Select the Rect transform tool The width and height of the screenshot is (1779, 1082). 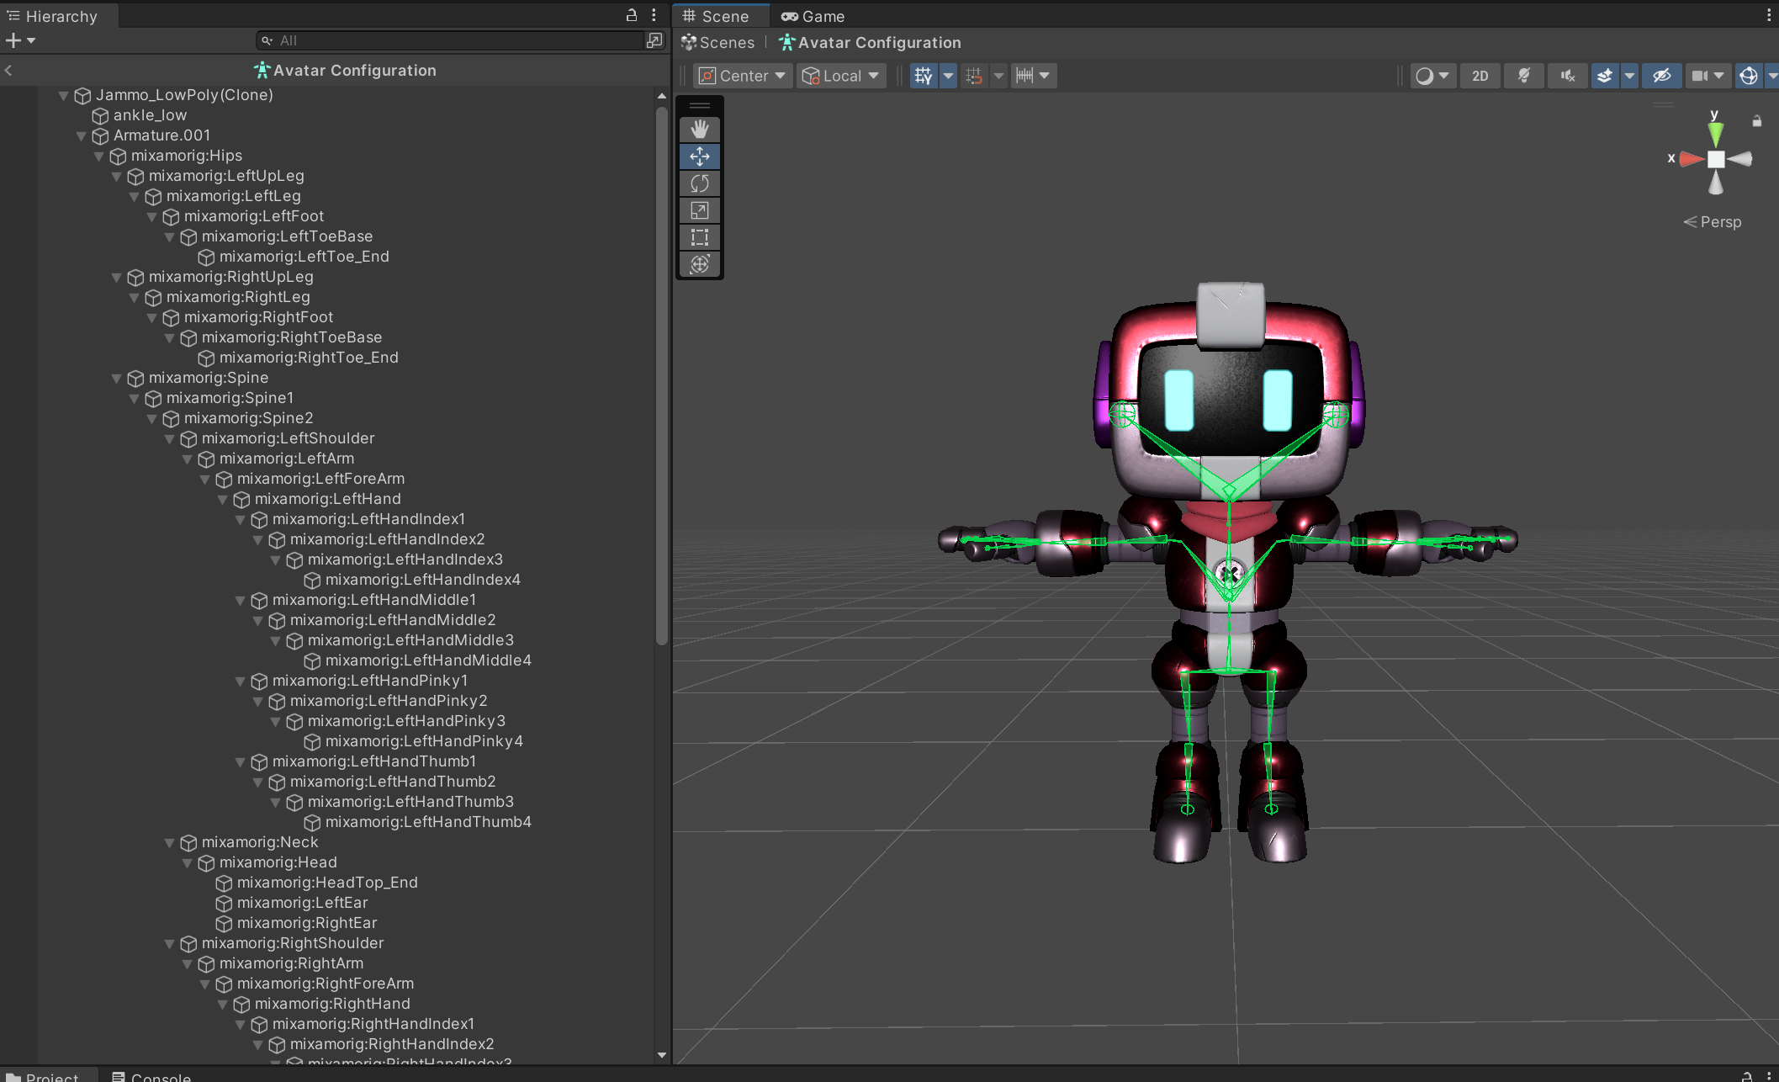pyautogui.click(x=699, y=237)
